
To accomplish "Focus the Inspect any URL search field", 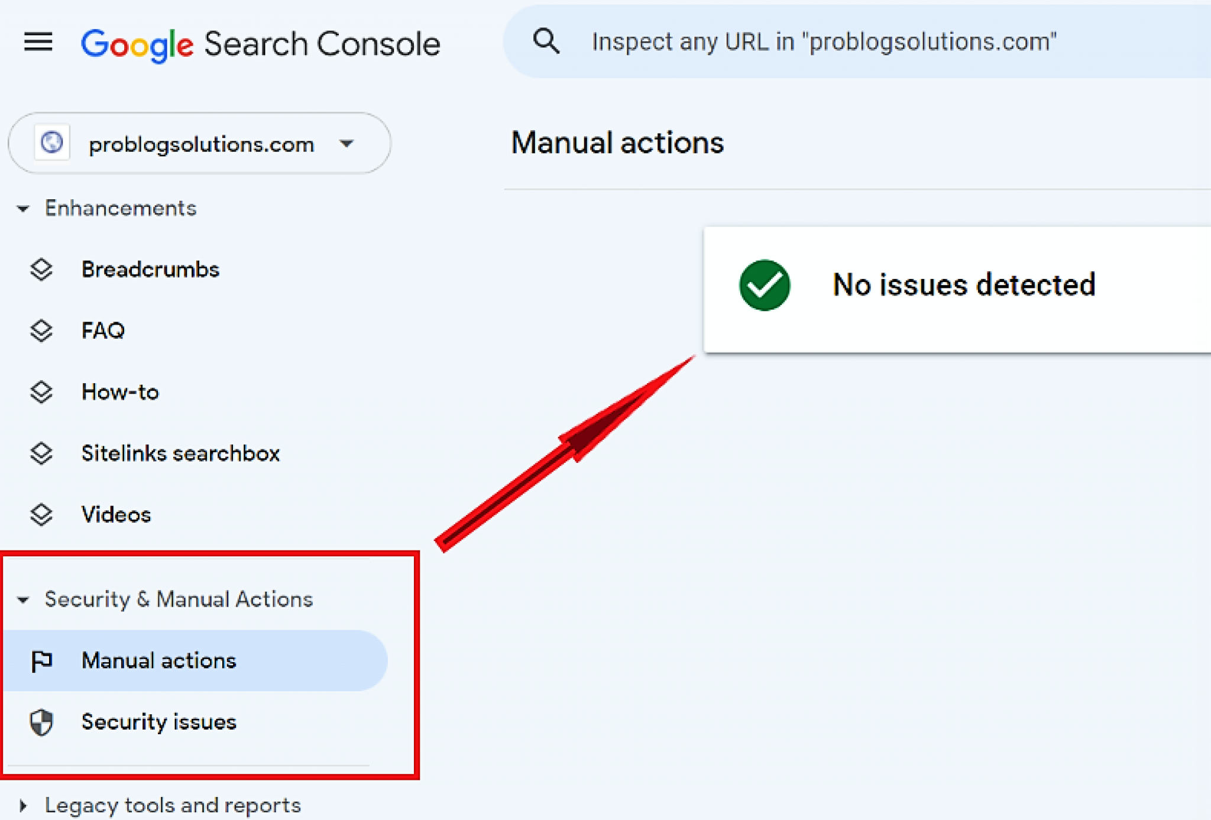I will tap(857, 41).
